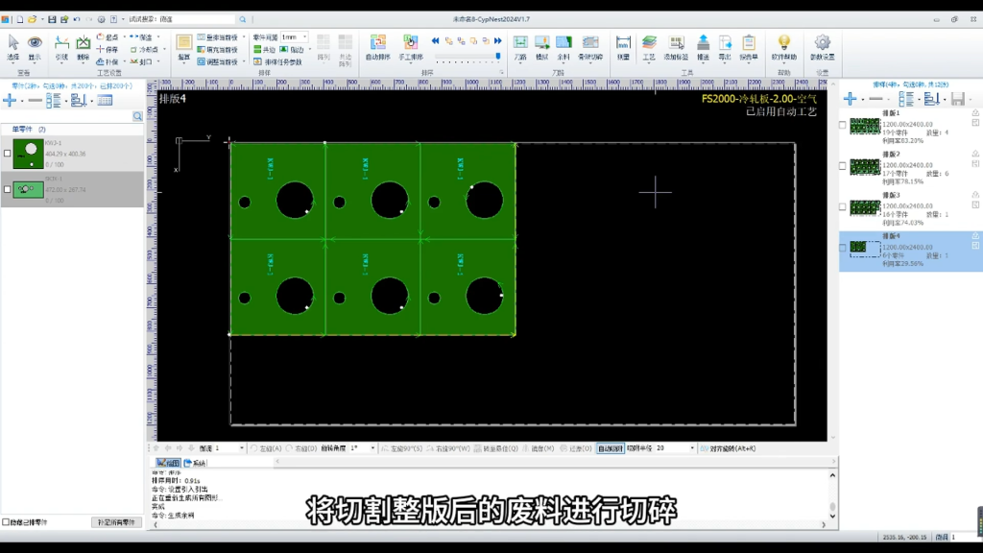983x553 pixels.
Task: Expand dropdown arrow beside nest panel plus icon
Action: (x=863, y=99)
